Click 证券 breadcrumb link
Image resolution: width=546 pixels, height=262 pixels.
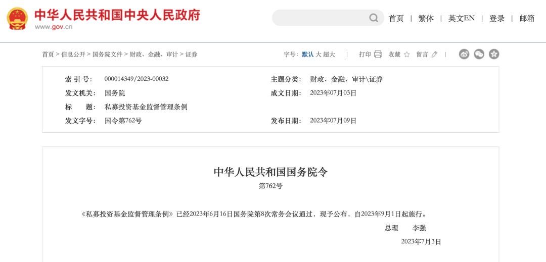coord(191,54)
